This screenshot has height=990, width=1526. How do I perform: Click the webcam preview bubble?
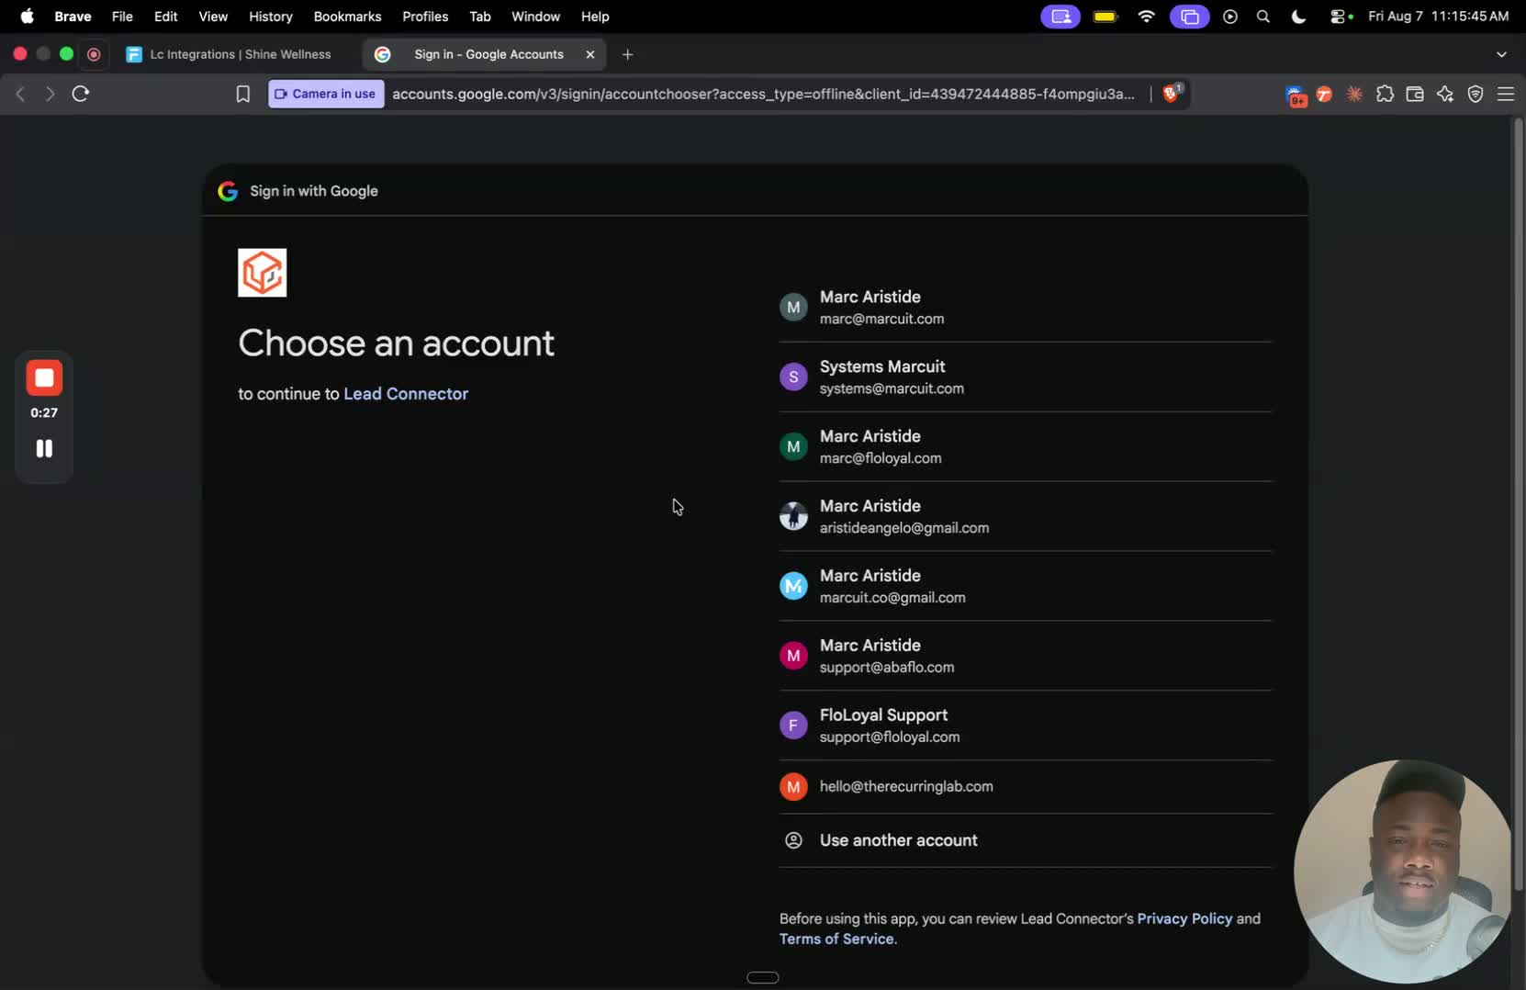tap(1402, 871)
